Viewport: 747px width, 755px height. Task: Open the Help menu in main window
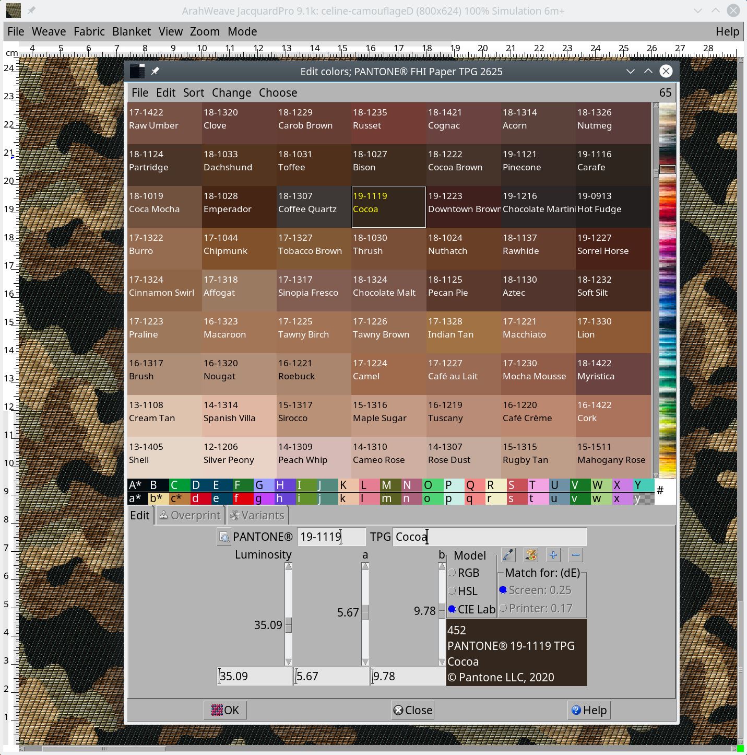(x=727, y=31)
